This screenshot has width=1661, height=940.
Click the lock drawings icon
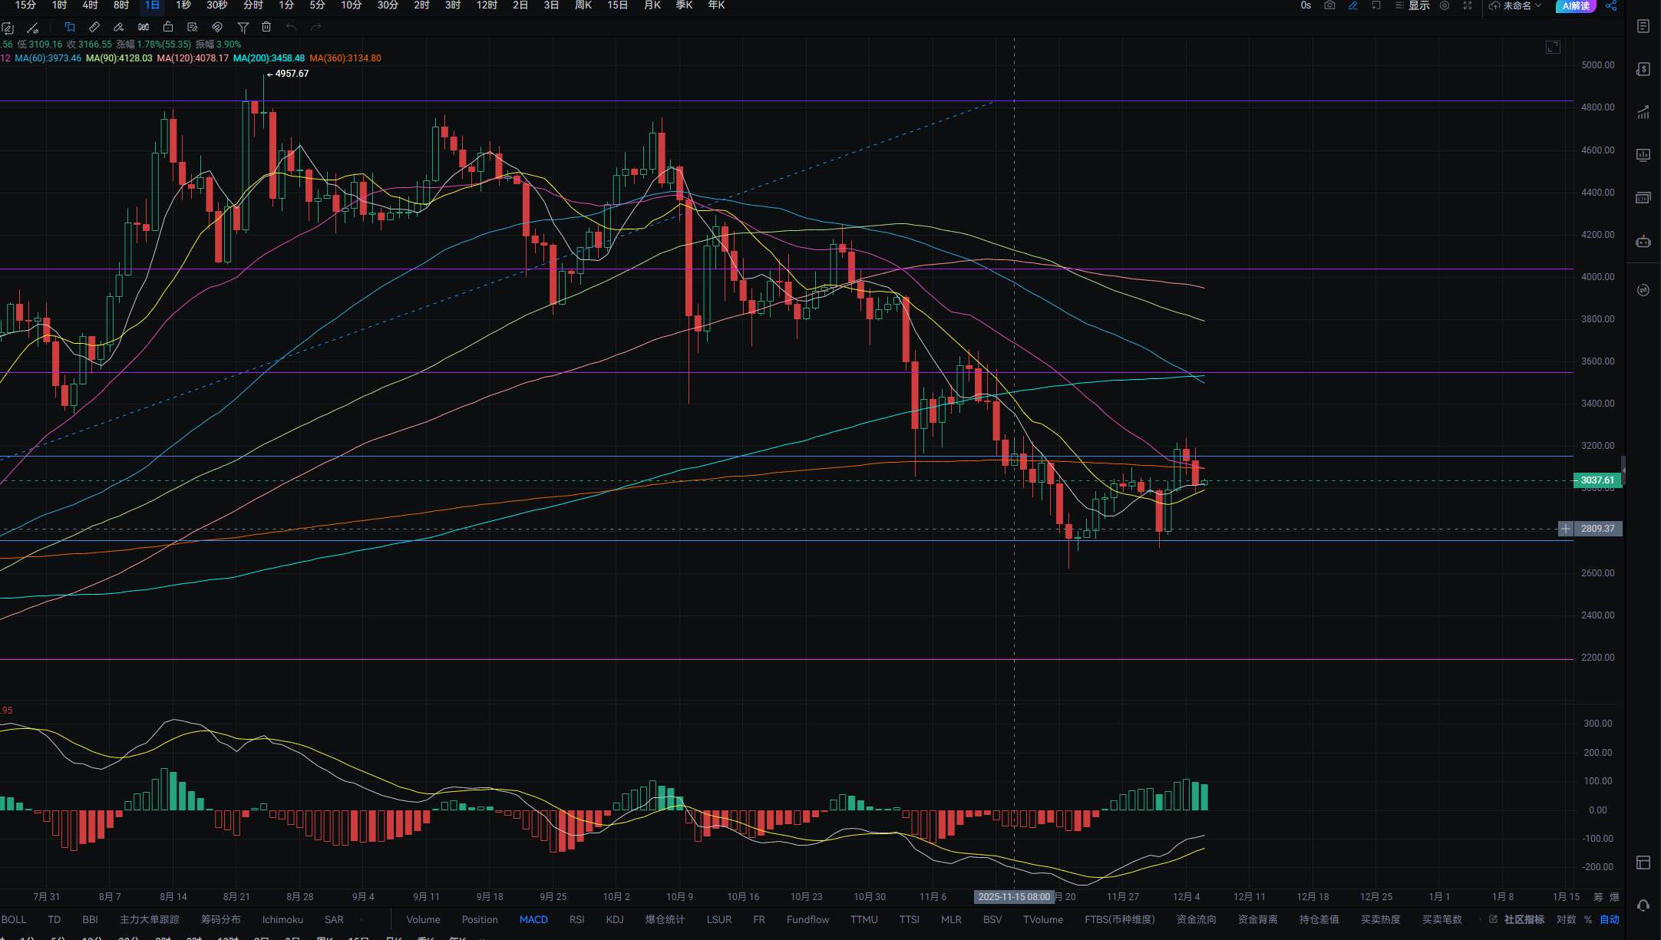pos(168,27)
